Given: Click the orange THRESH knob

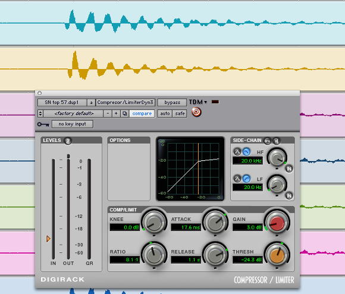Looking at the screenshot, I should pos(277,255).
